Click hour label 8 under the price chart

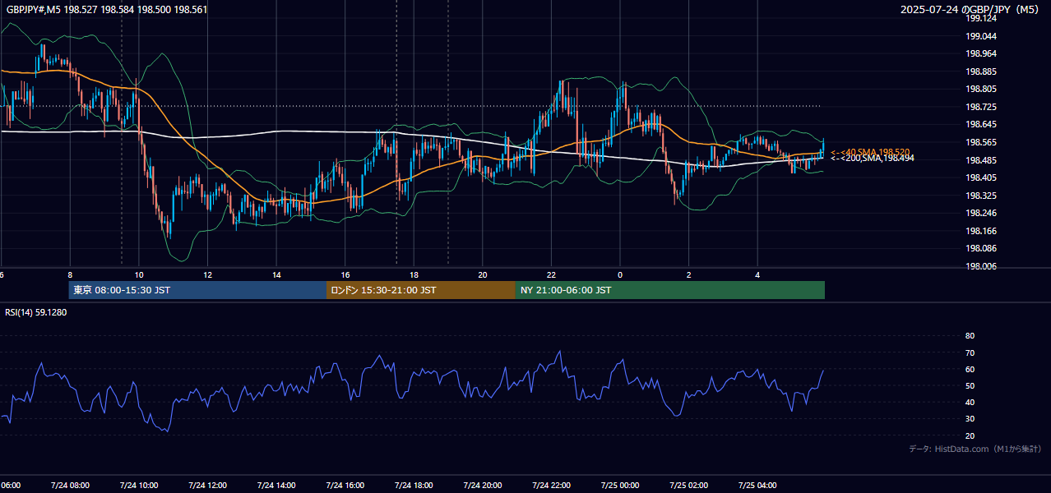(x=70, y=275)
